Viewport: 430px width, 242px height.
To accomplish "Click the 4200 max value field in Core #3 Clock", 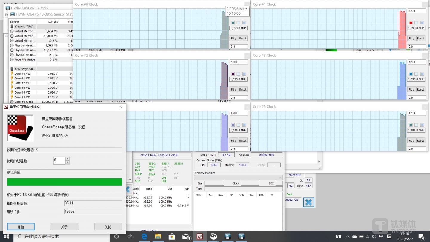I will pos(416,62).
